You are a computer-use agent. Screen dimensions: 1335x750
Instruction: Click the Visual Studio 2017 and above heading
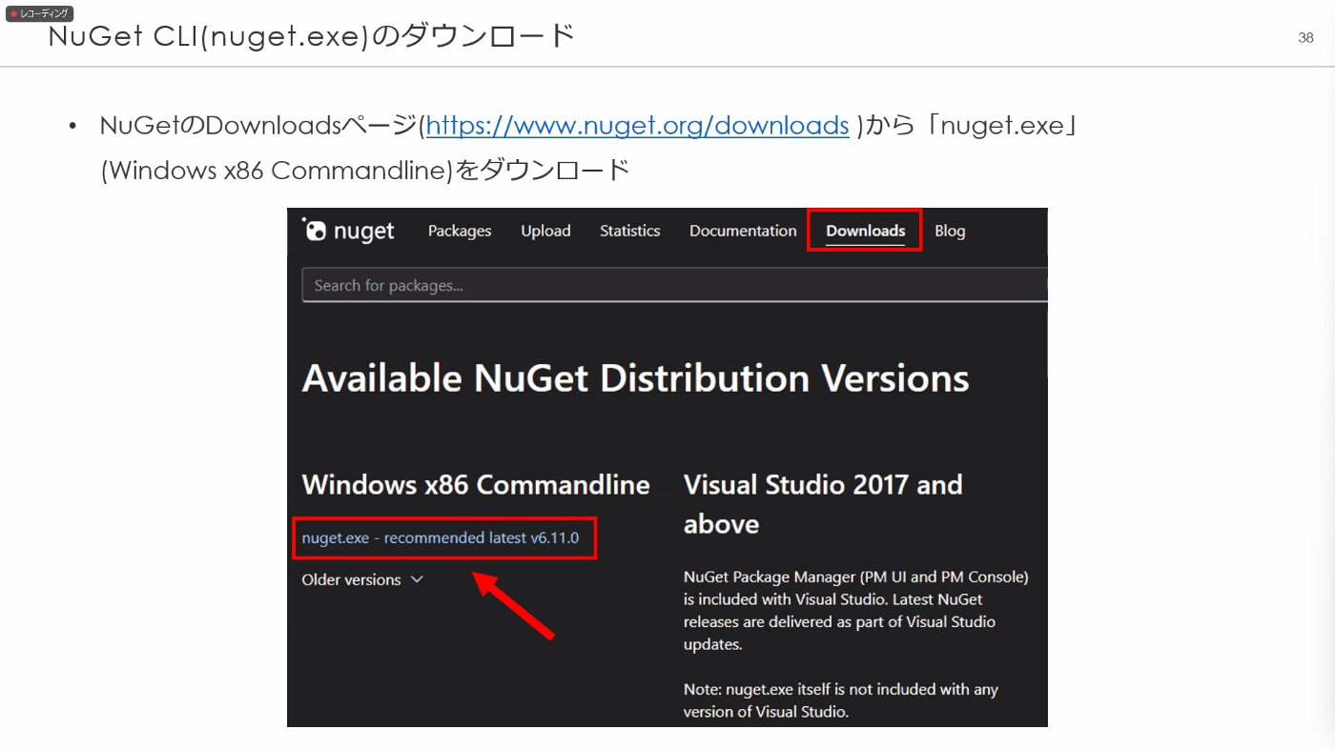(x=823, y=504)
